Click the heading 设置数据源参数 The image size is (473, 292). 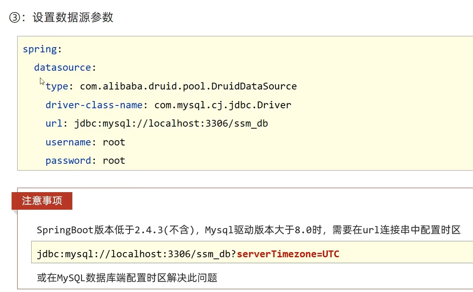click(x=73, y=18)
